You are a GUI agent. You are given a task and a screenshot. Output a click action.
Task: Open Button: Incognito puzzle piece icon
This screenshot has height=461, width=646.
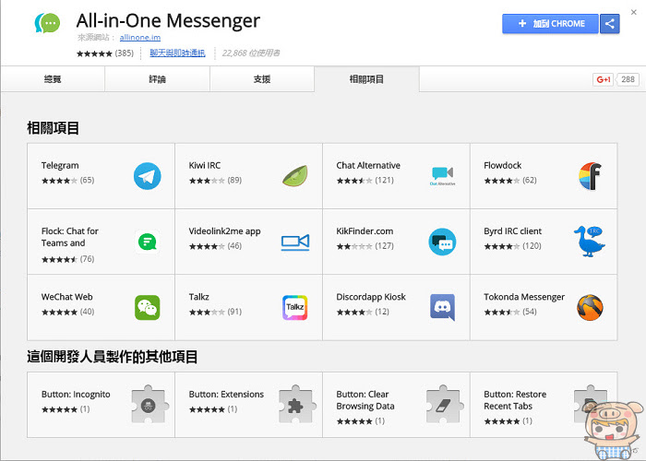pyautogui.click(x=150, y=406)
